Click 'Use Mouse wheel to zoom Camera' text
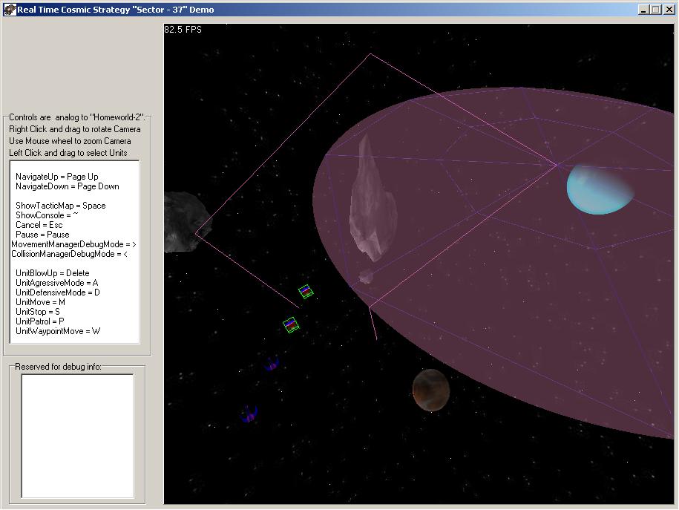This screenshot has width=679, height=510. (x=70, y=141)
